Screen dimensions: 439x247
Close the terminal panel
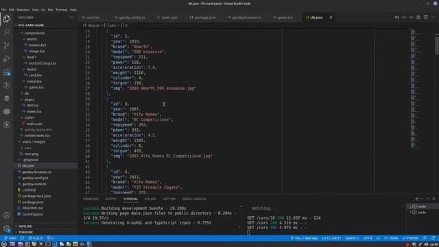pyautogui.click(x=434, y=199)
